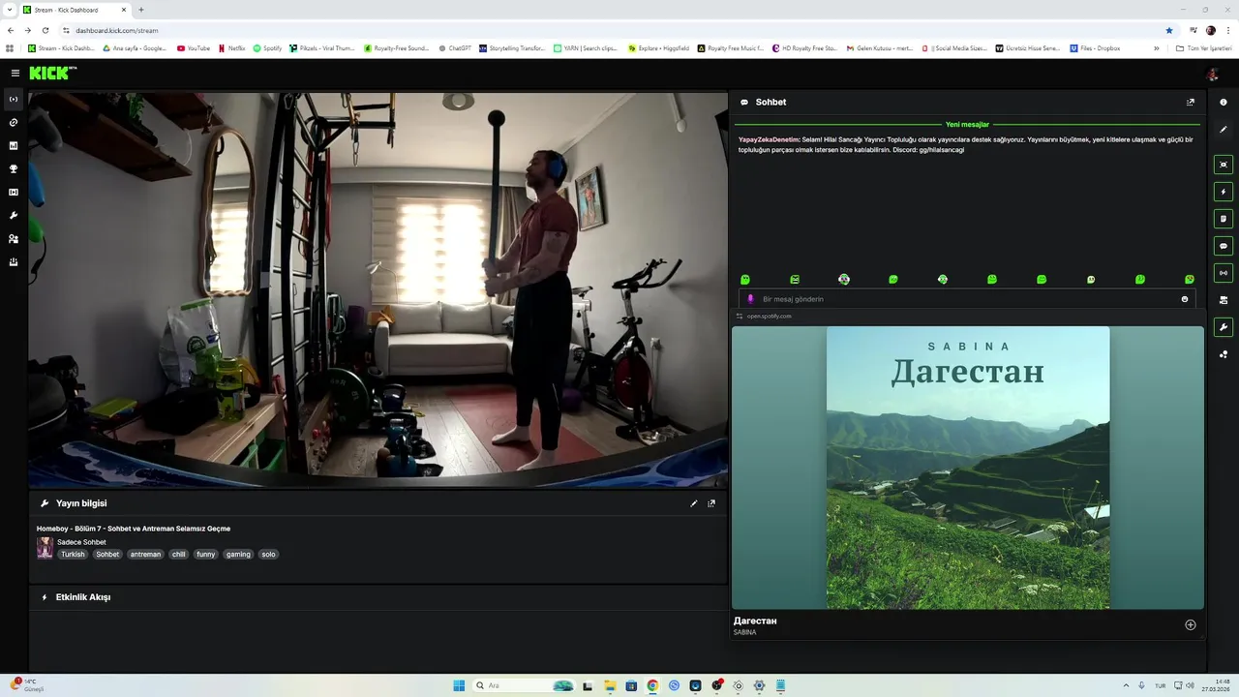Open the ChatGPT bookmark
1239x697 pixels.
pyautogui.click(x=454, y=47)
